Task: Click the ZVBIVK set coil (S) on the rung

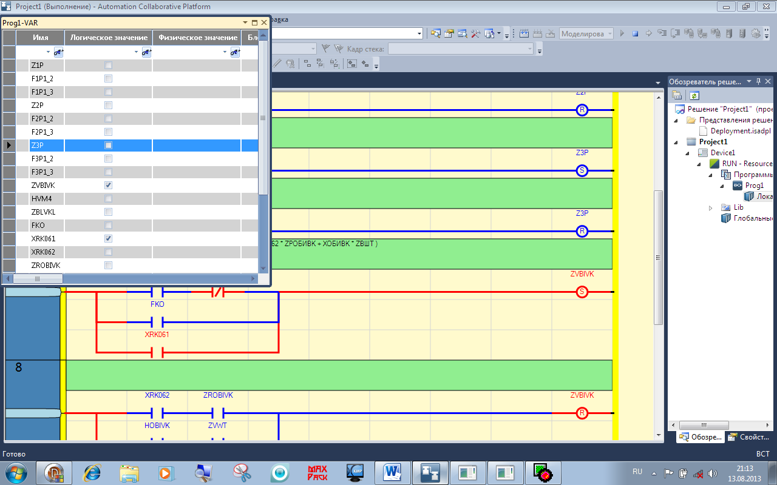Action: point(582,292)
